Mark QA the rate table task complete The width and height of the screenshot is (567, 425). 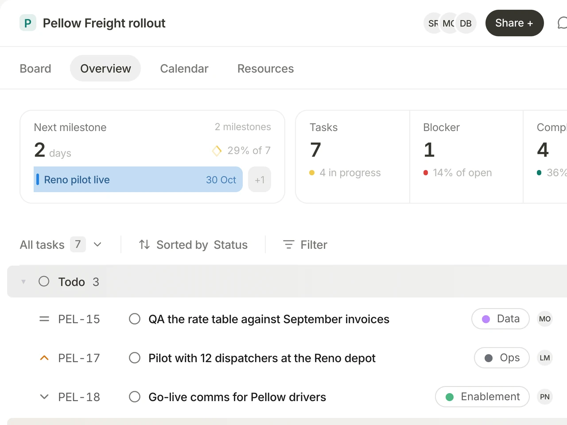pos(135,319)
